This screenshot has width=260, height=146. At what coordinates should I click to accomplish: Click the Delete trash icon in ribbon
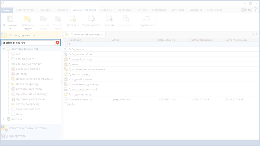point(109,19)
